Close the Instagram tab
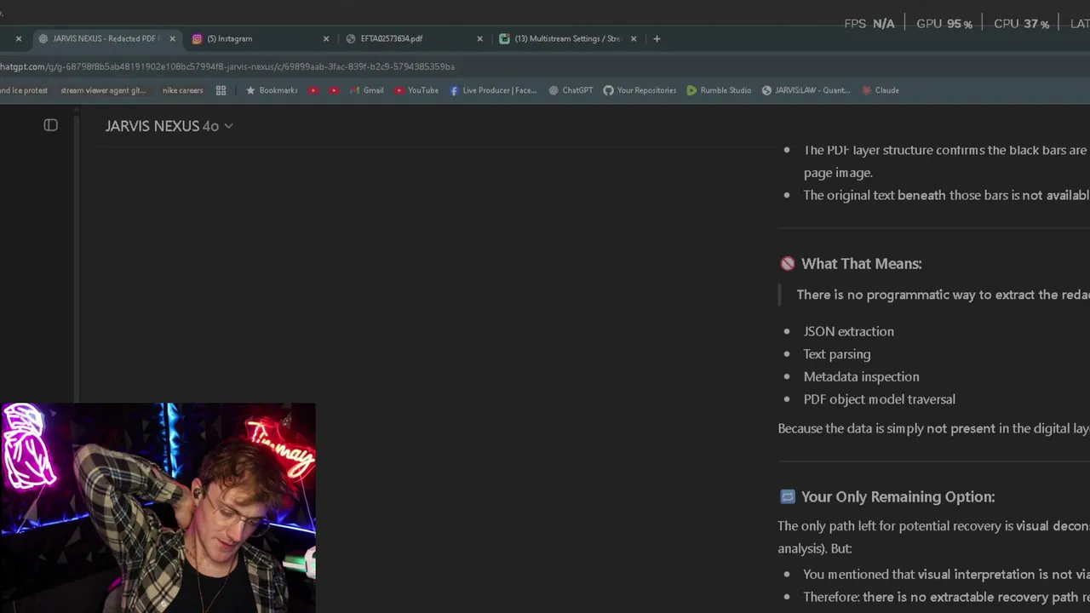 (325, 38)
